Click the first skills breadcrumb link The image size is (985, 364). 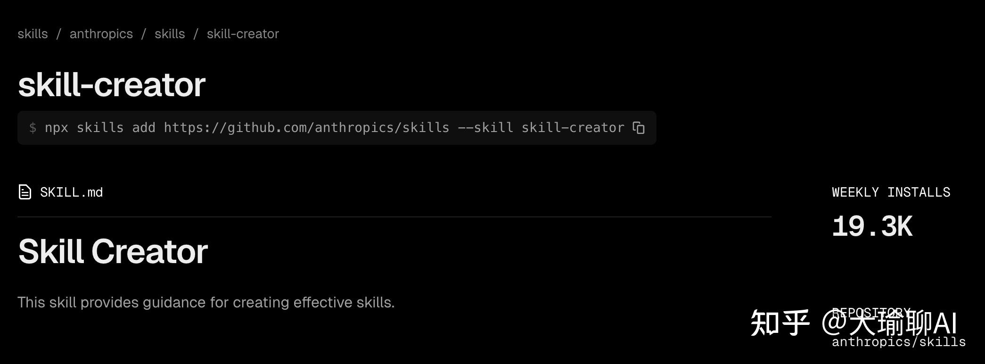point(33,33)
